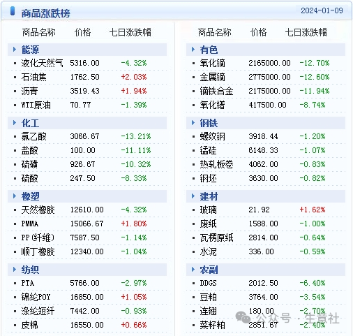Viewport: 353px width, 336px height.
Task: Select 天然橡胶 commodity
Action: point(38,210)
